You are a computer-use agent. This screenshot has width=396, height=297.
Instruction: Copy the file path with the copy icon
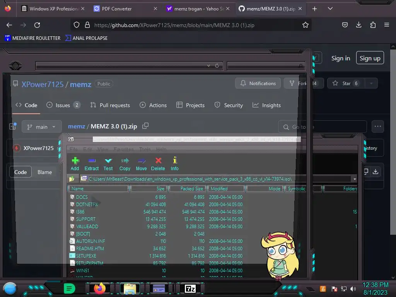point(145,126)
